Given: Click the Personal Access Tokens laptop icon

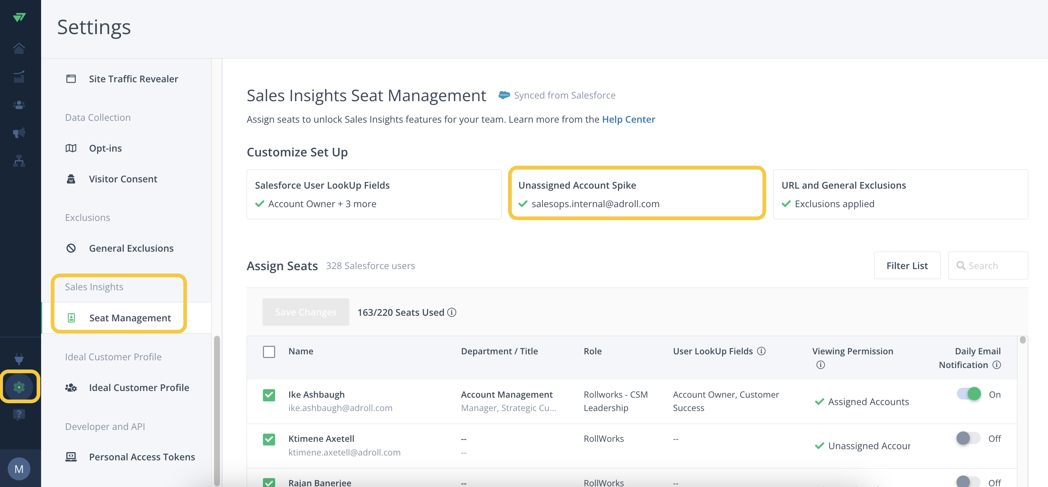Looking at the screenshot, I should coord(71,457).
